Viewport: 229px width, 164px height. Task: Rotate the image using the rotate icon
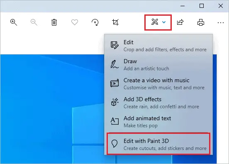coord(95,22)
